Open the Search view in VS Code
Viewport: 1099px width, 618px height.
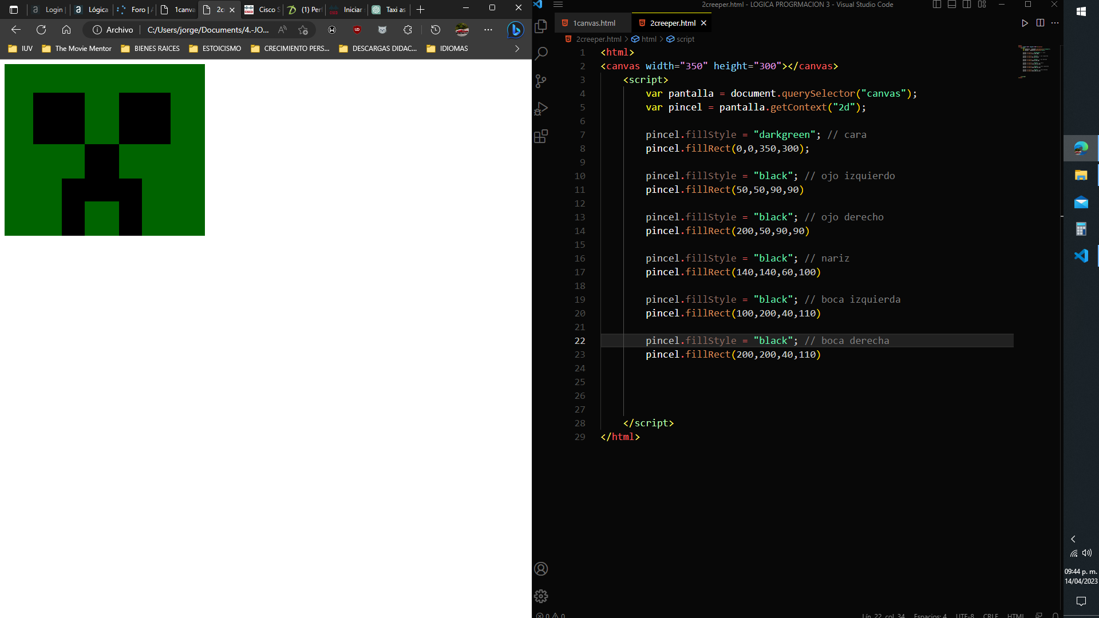pos(541,53)
